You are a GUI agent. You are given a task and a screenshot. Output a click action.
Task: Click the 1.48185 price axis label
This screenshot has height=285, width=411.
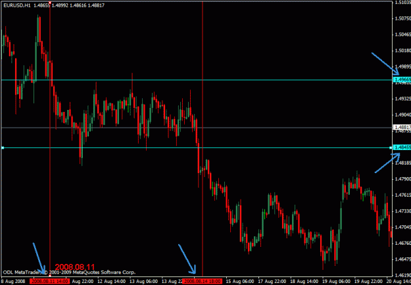[402, 163]
